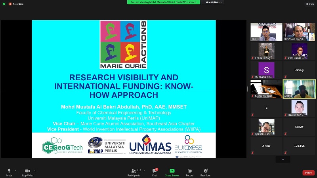Image resolution: width=317 pixels, height=178 pixels.
Task: Click the muted mic icon on Annie tile
Action: click(252, 153)
